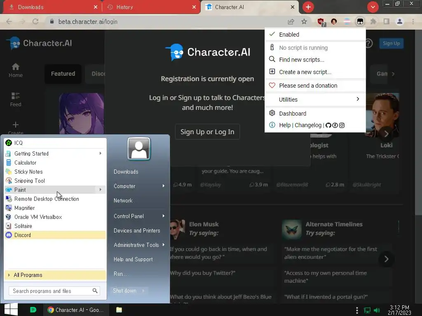Open the Shut down options arrow
The image size is (422, 316).
(143, 291)
